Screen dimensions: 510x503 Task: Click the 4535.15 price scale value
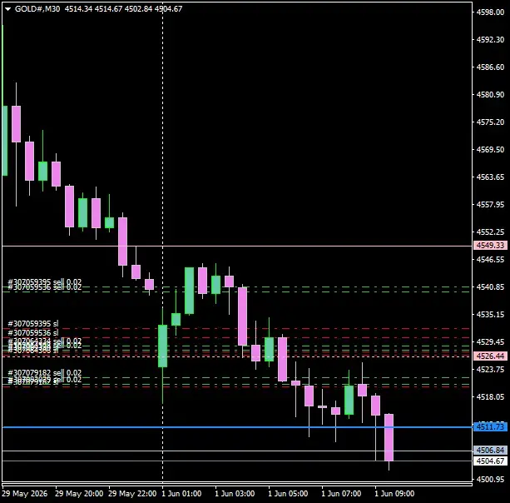(x=490, y=315)
